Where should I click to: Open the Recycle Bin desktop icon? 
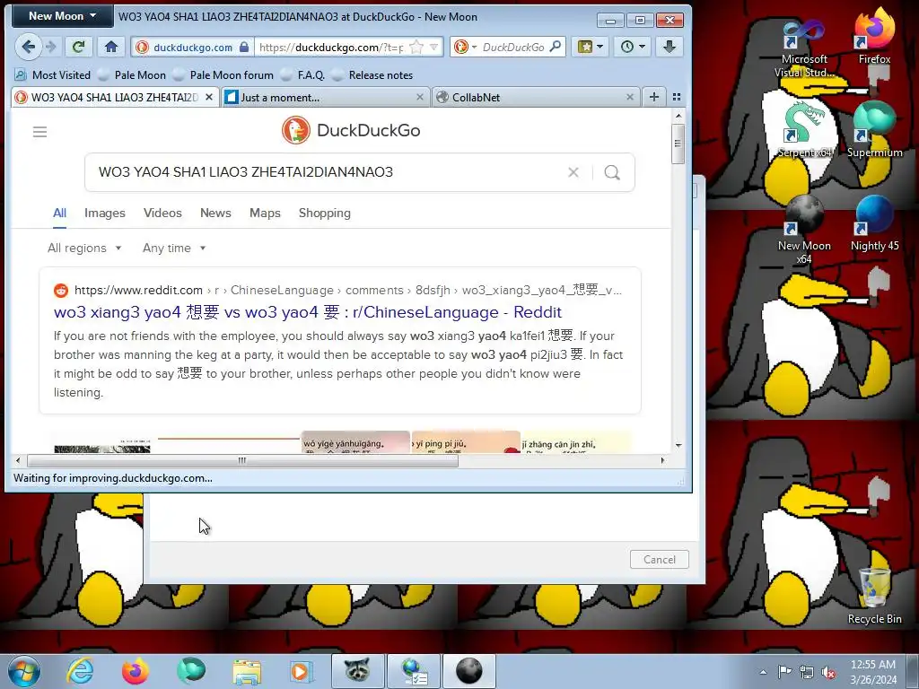874,596
